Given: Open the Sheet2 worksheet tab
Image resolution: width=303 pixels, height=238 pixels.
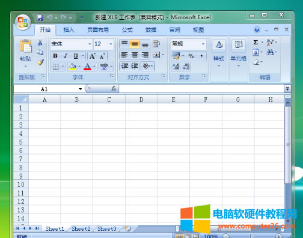Looking at the screenshot, I should click(81, 228).
